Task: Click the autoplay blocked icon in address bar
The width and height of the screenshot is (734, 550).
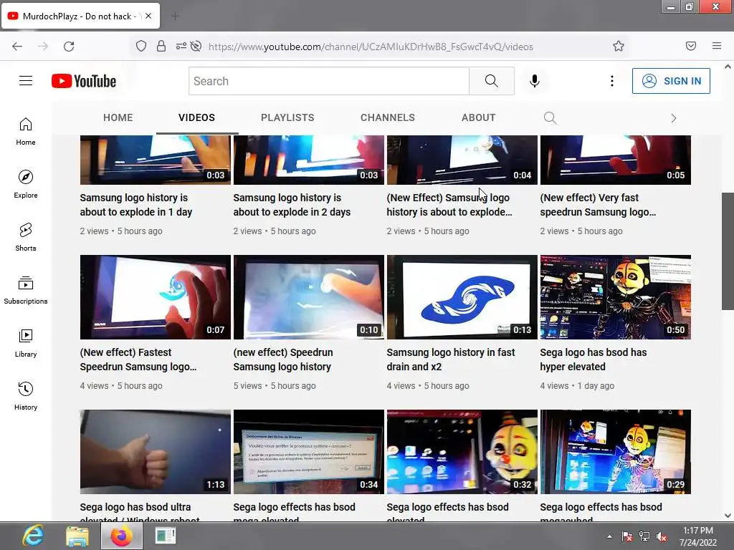Action: (196, 47)
